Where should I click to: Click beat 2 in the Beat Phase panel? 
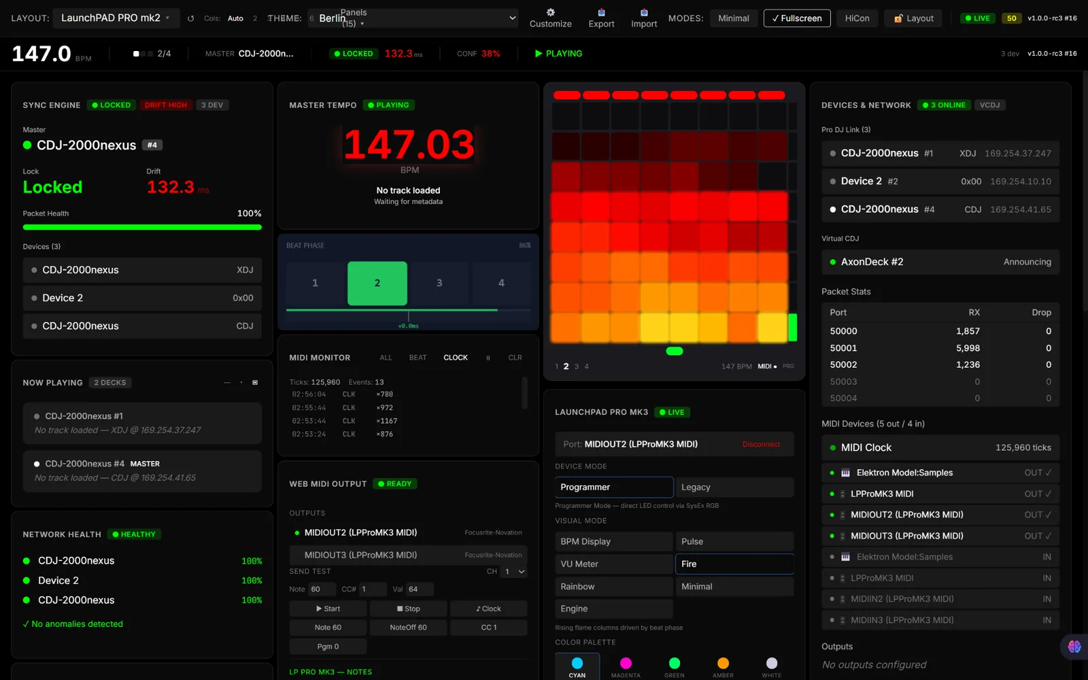click(x=377, y=284)
